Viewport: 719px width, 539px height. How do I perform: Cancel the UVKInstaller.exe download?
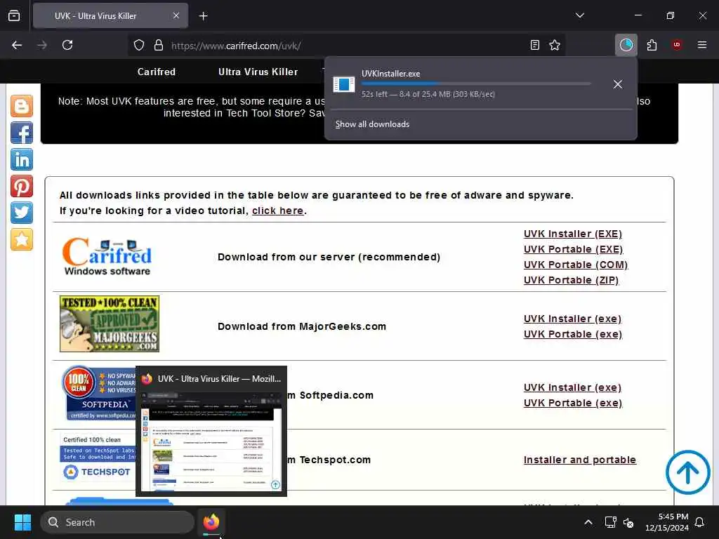pos(618,84)
